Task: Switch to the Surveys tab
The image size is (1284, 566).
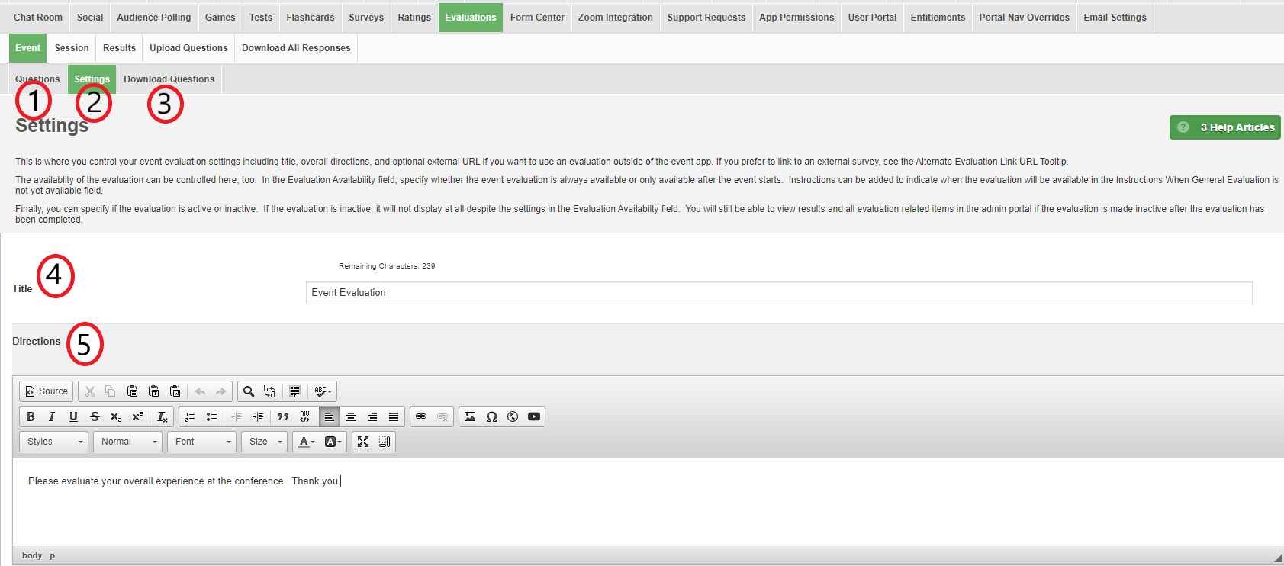Action: click(x=366, y=18)
